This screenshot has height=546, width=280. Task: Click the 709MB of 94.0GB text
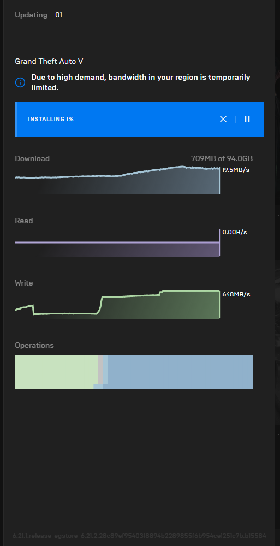coord(222,158)
